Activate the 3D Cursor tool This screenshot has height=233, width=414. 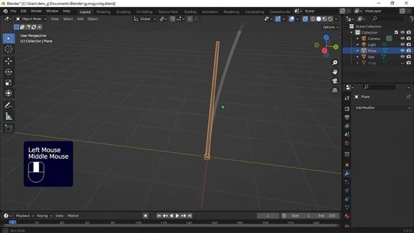(x=8, y=49)
